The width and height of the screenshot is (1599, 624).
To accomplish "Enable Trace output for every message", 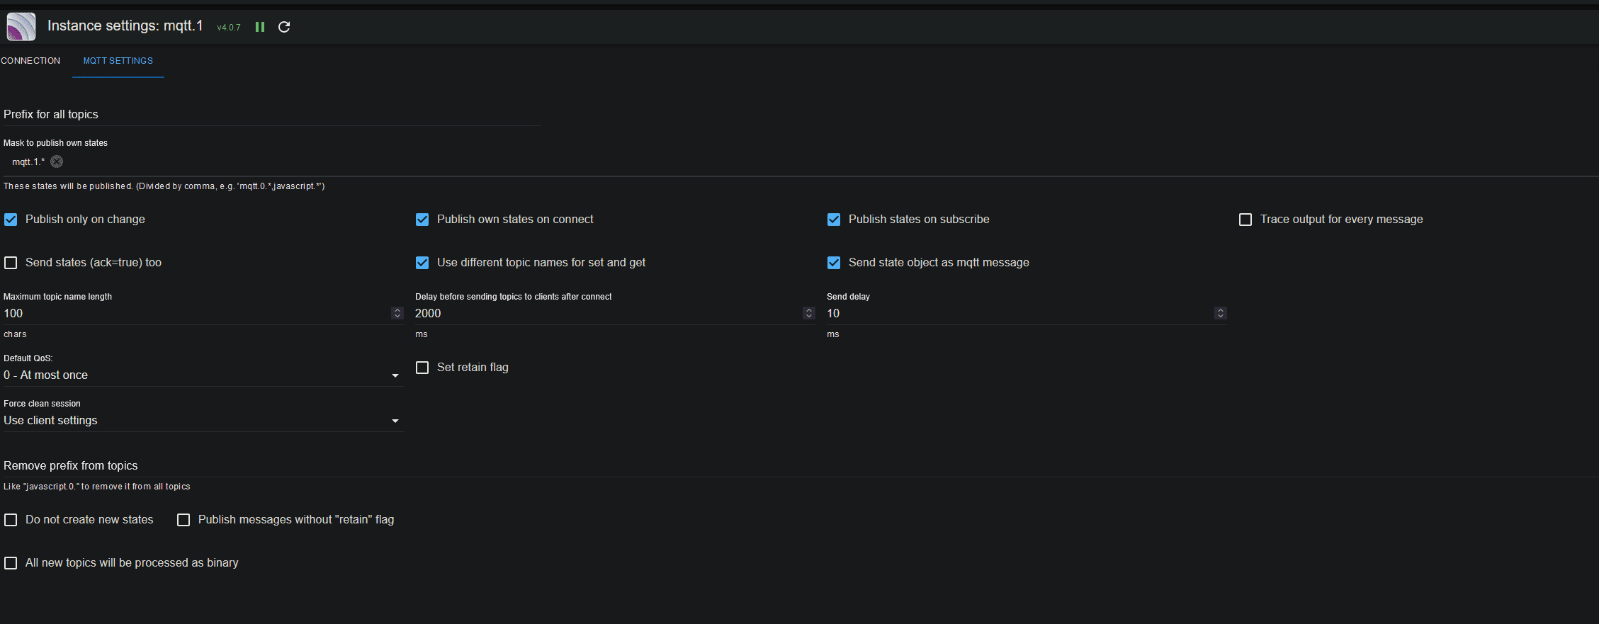I will 1245,220.
